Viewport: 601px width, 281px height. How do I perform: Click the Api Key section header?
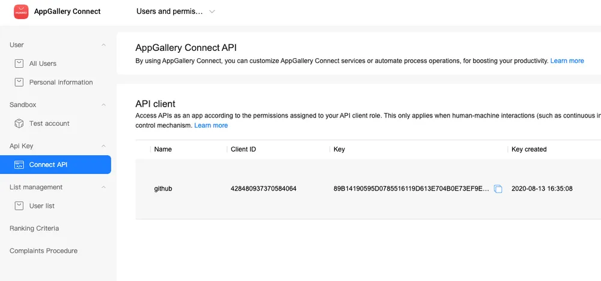pyautogui.click(x=21, y=146)
